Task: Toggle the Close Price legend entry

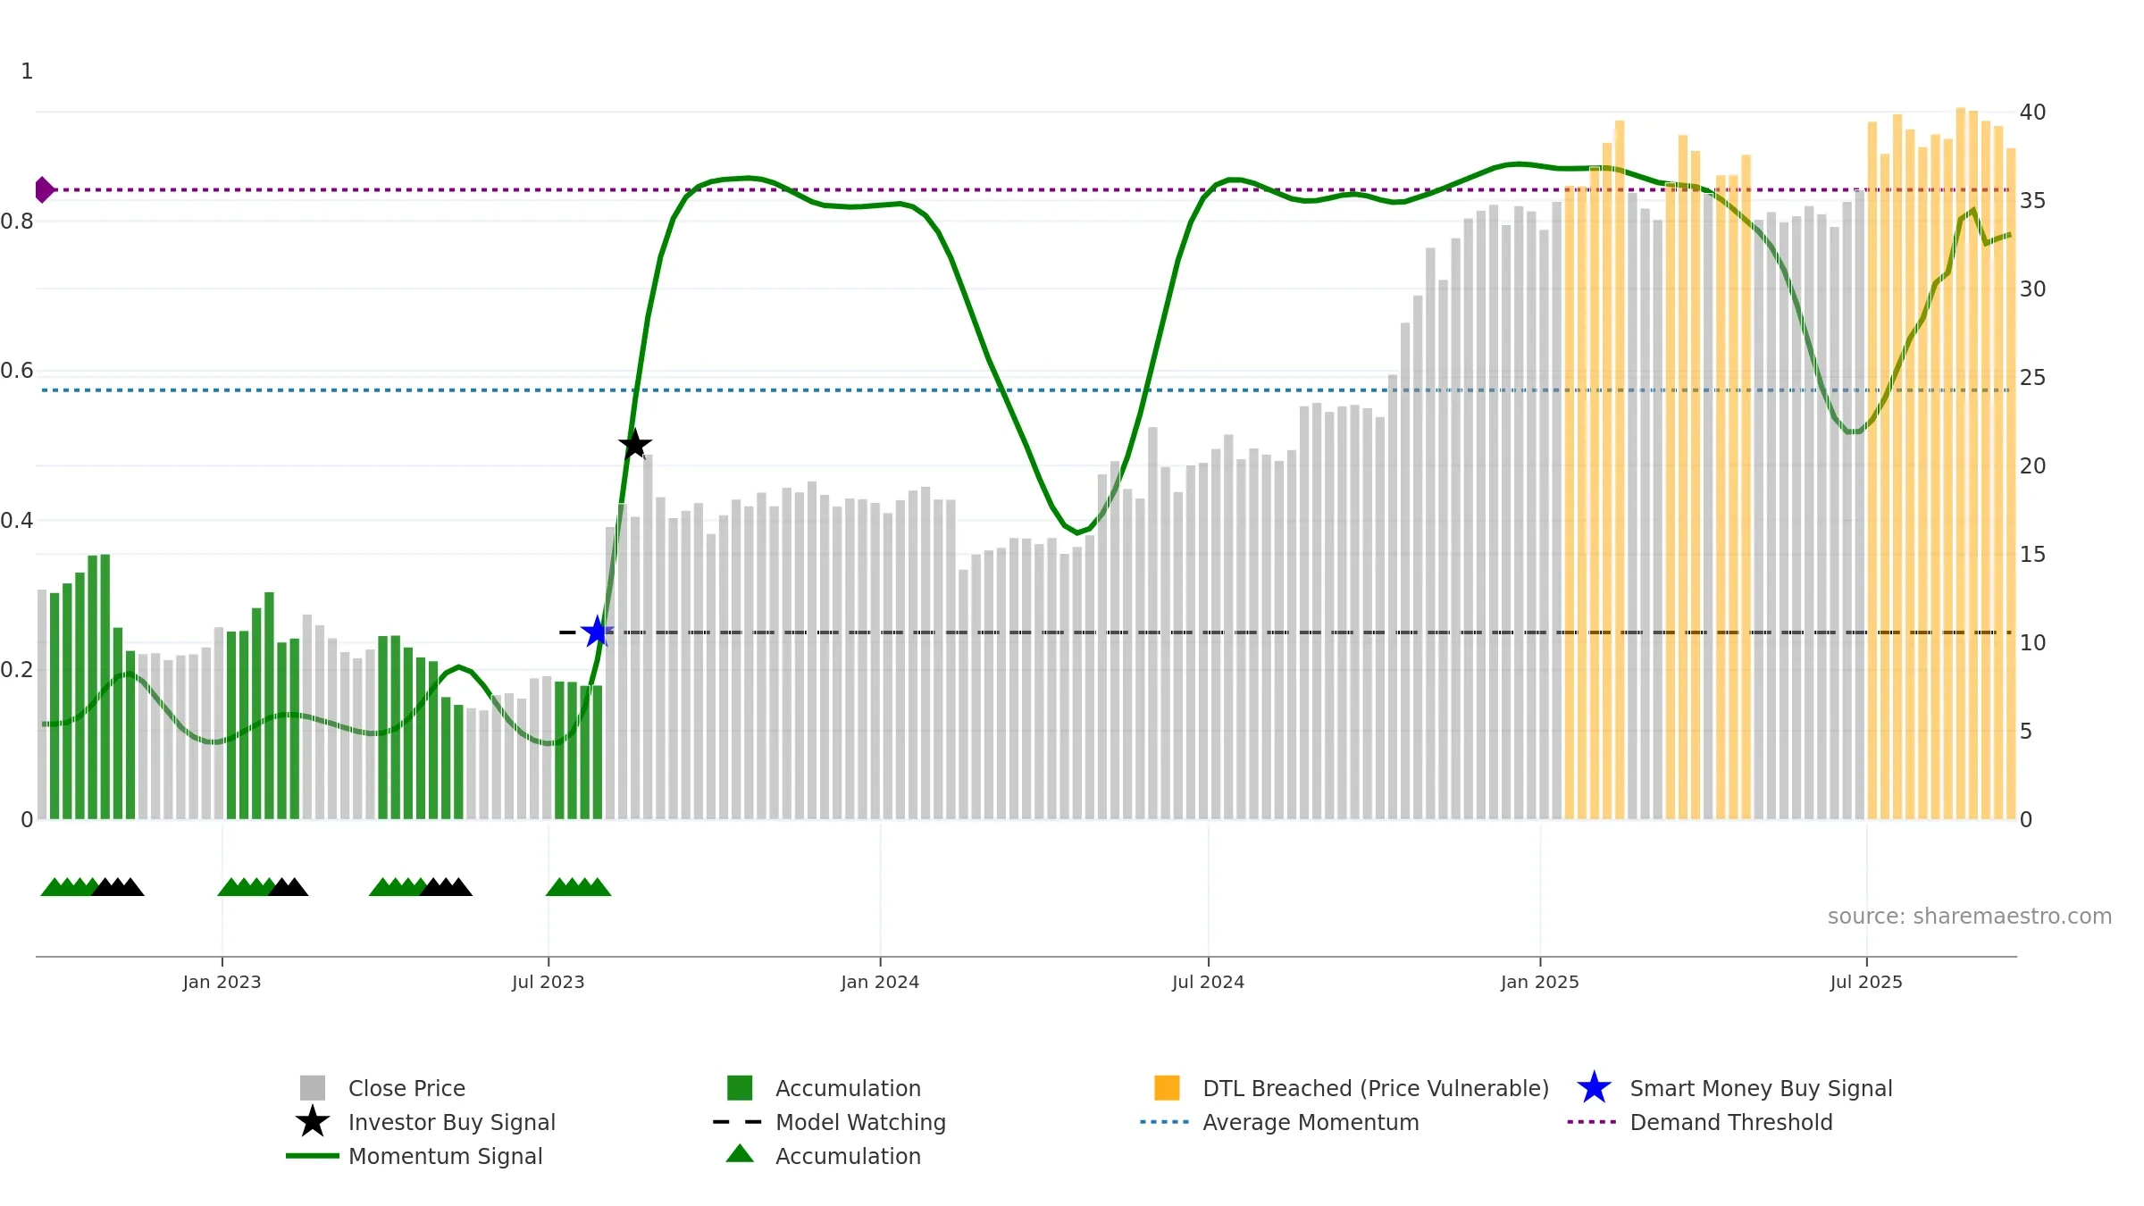Action: click(406, 1088)
